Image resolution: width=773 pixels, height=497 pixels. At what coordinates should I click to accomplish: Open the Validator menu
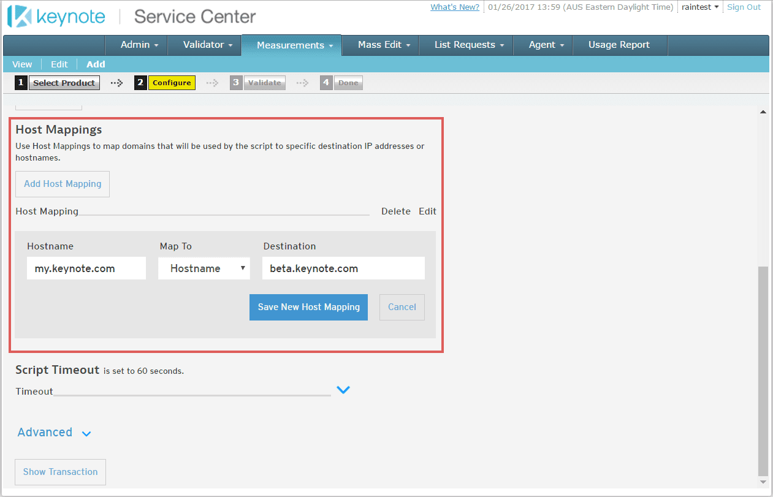tap(208, 45)
